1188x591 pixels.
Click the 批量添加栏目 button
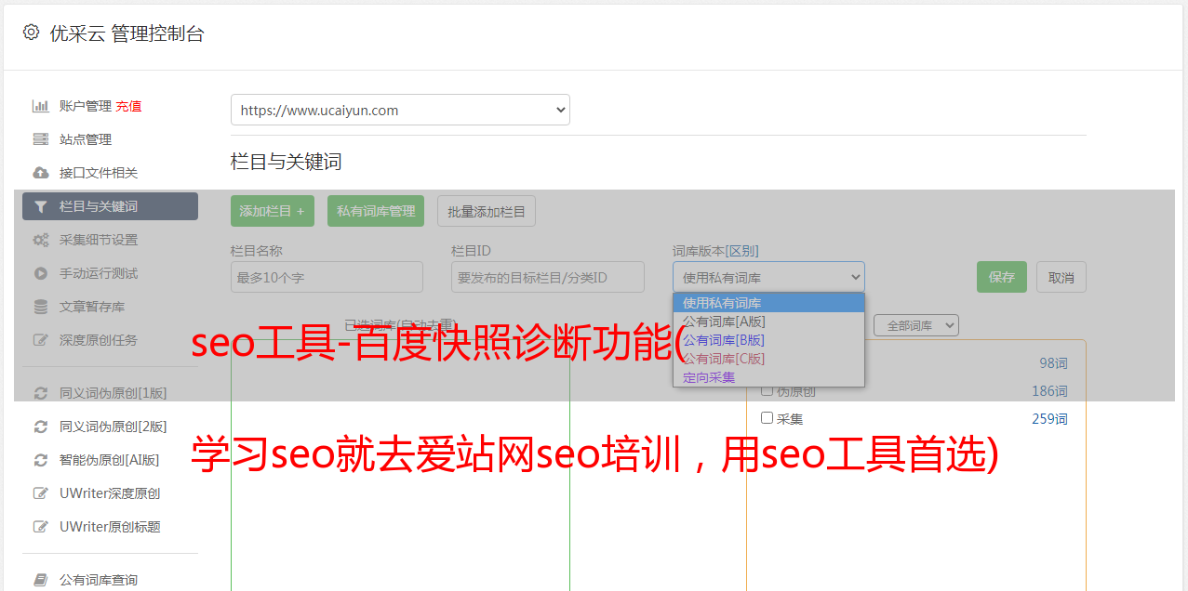(x=487, y=211)
